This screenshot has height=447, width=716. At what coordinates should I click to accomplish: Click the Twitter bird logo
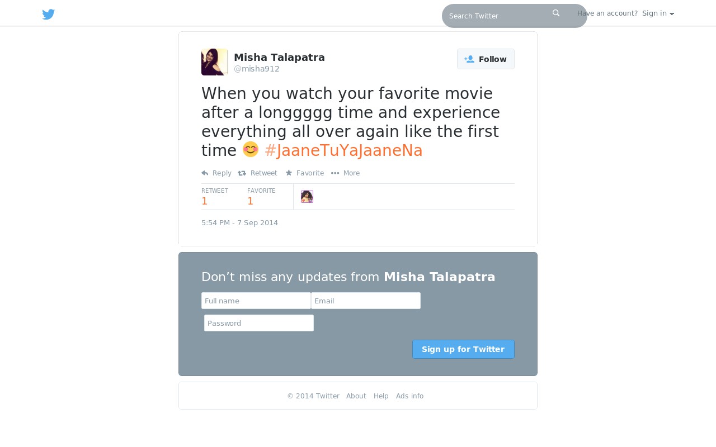(49, 15)
